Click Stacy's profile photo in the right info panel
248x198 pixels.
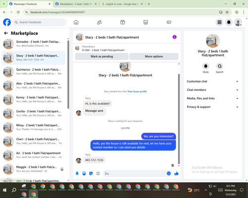[213, 41]
